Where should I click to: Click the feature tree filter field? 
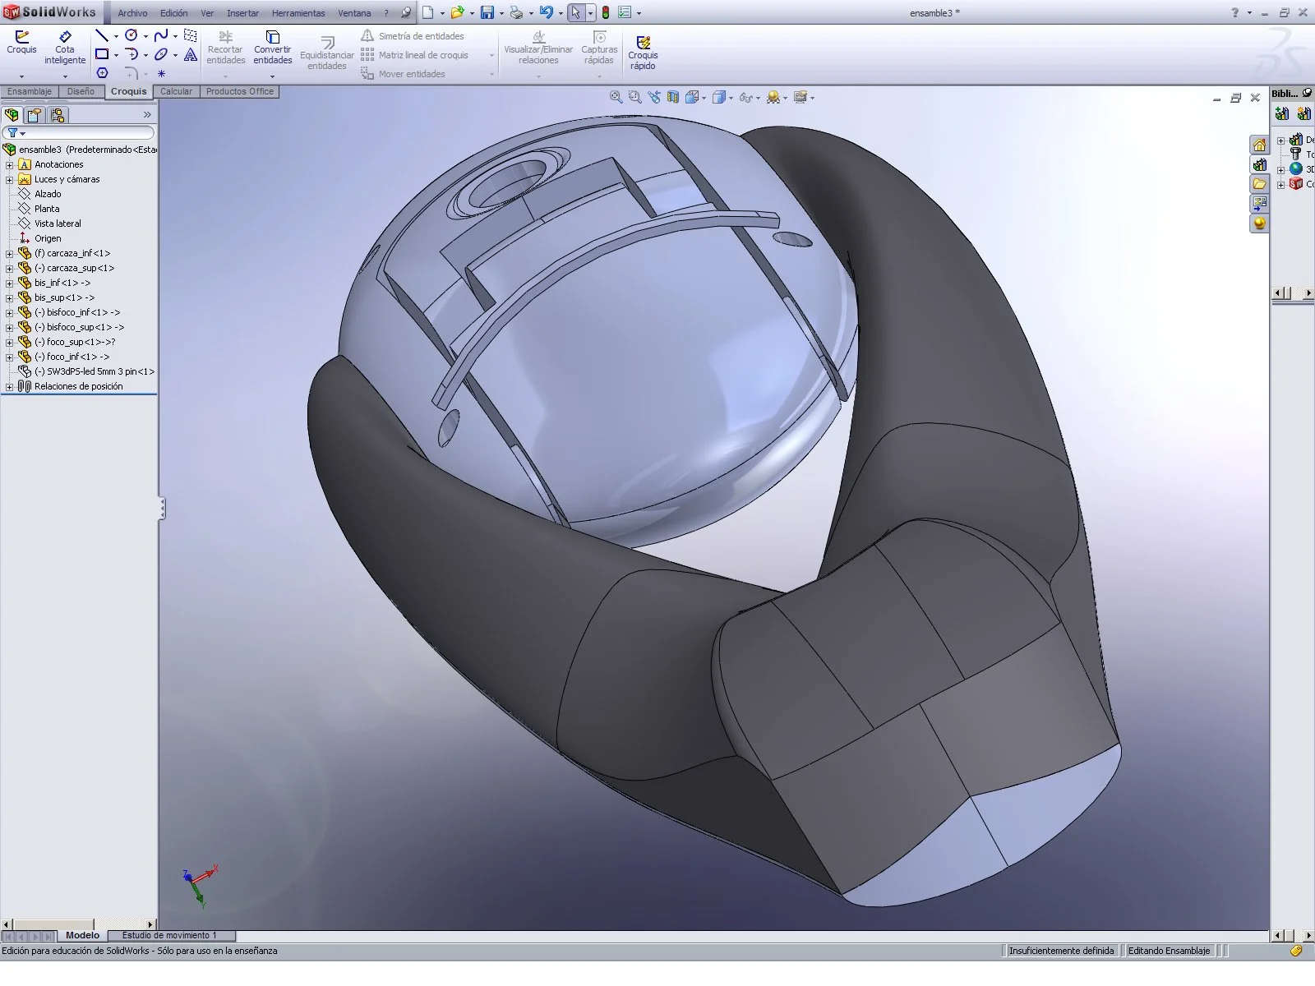79,132
